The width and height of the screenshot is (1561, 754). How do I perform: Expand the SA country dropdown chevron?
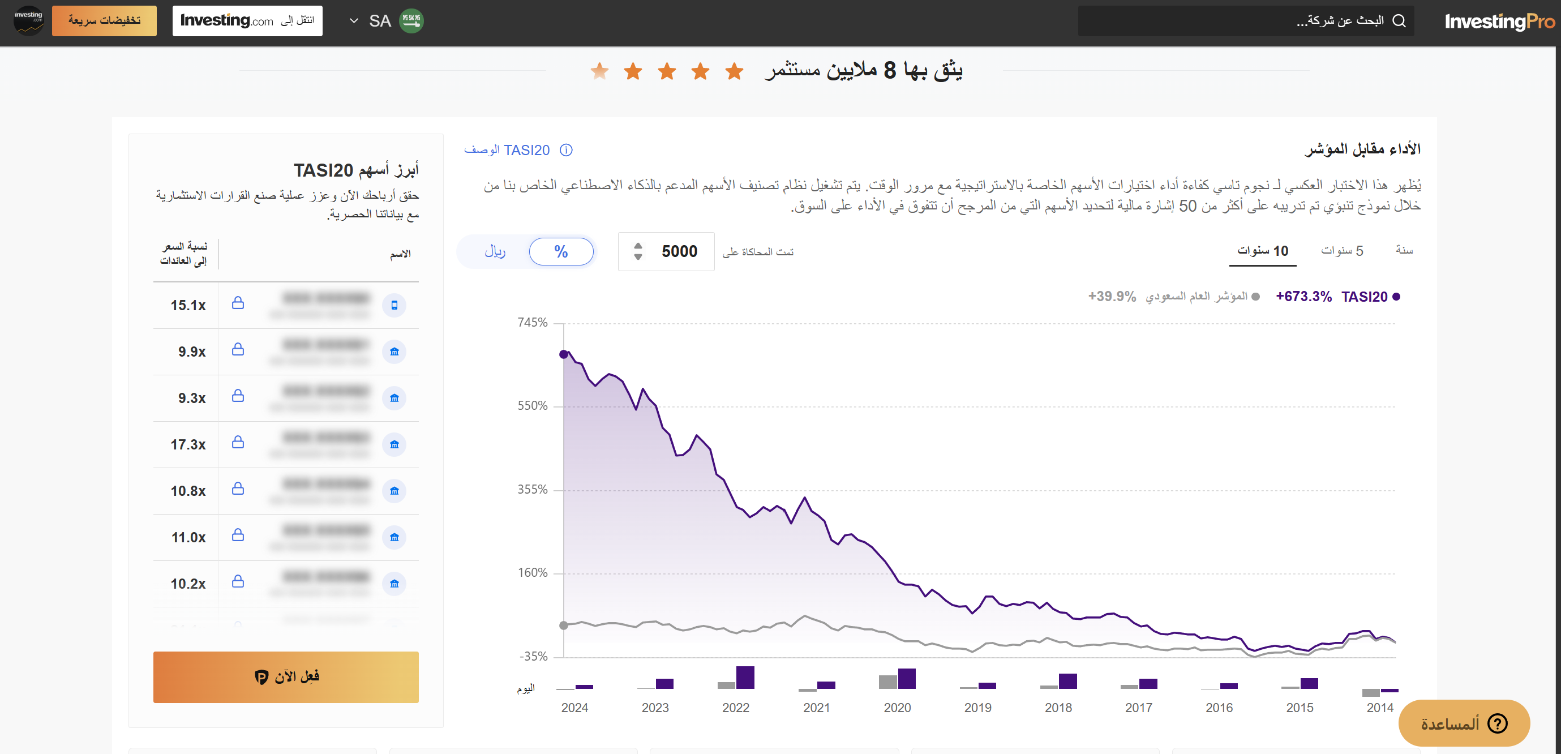pos(354,20)
